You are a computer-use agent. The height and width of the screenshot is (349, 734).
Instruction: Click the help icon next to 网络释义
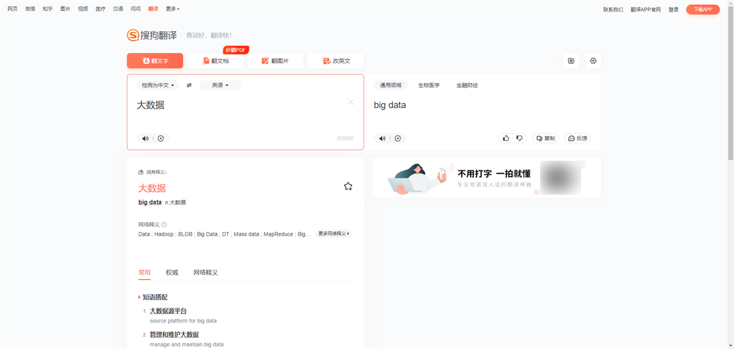tap(164, 225)
